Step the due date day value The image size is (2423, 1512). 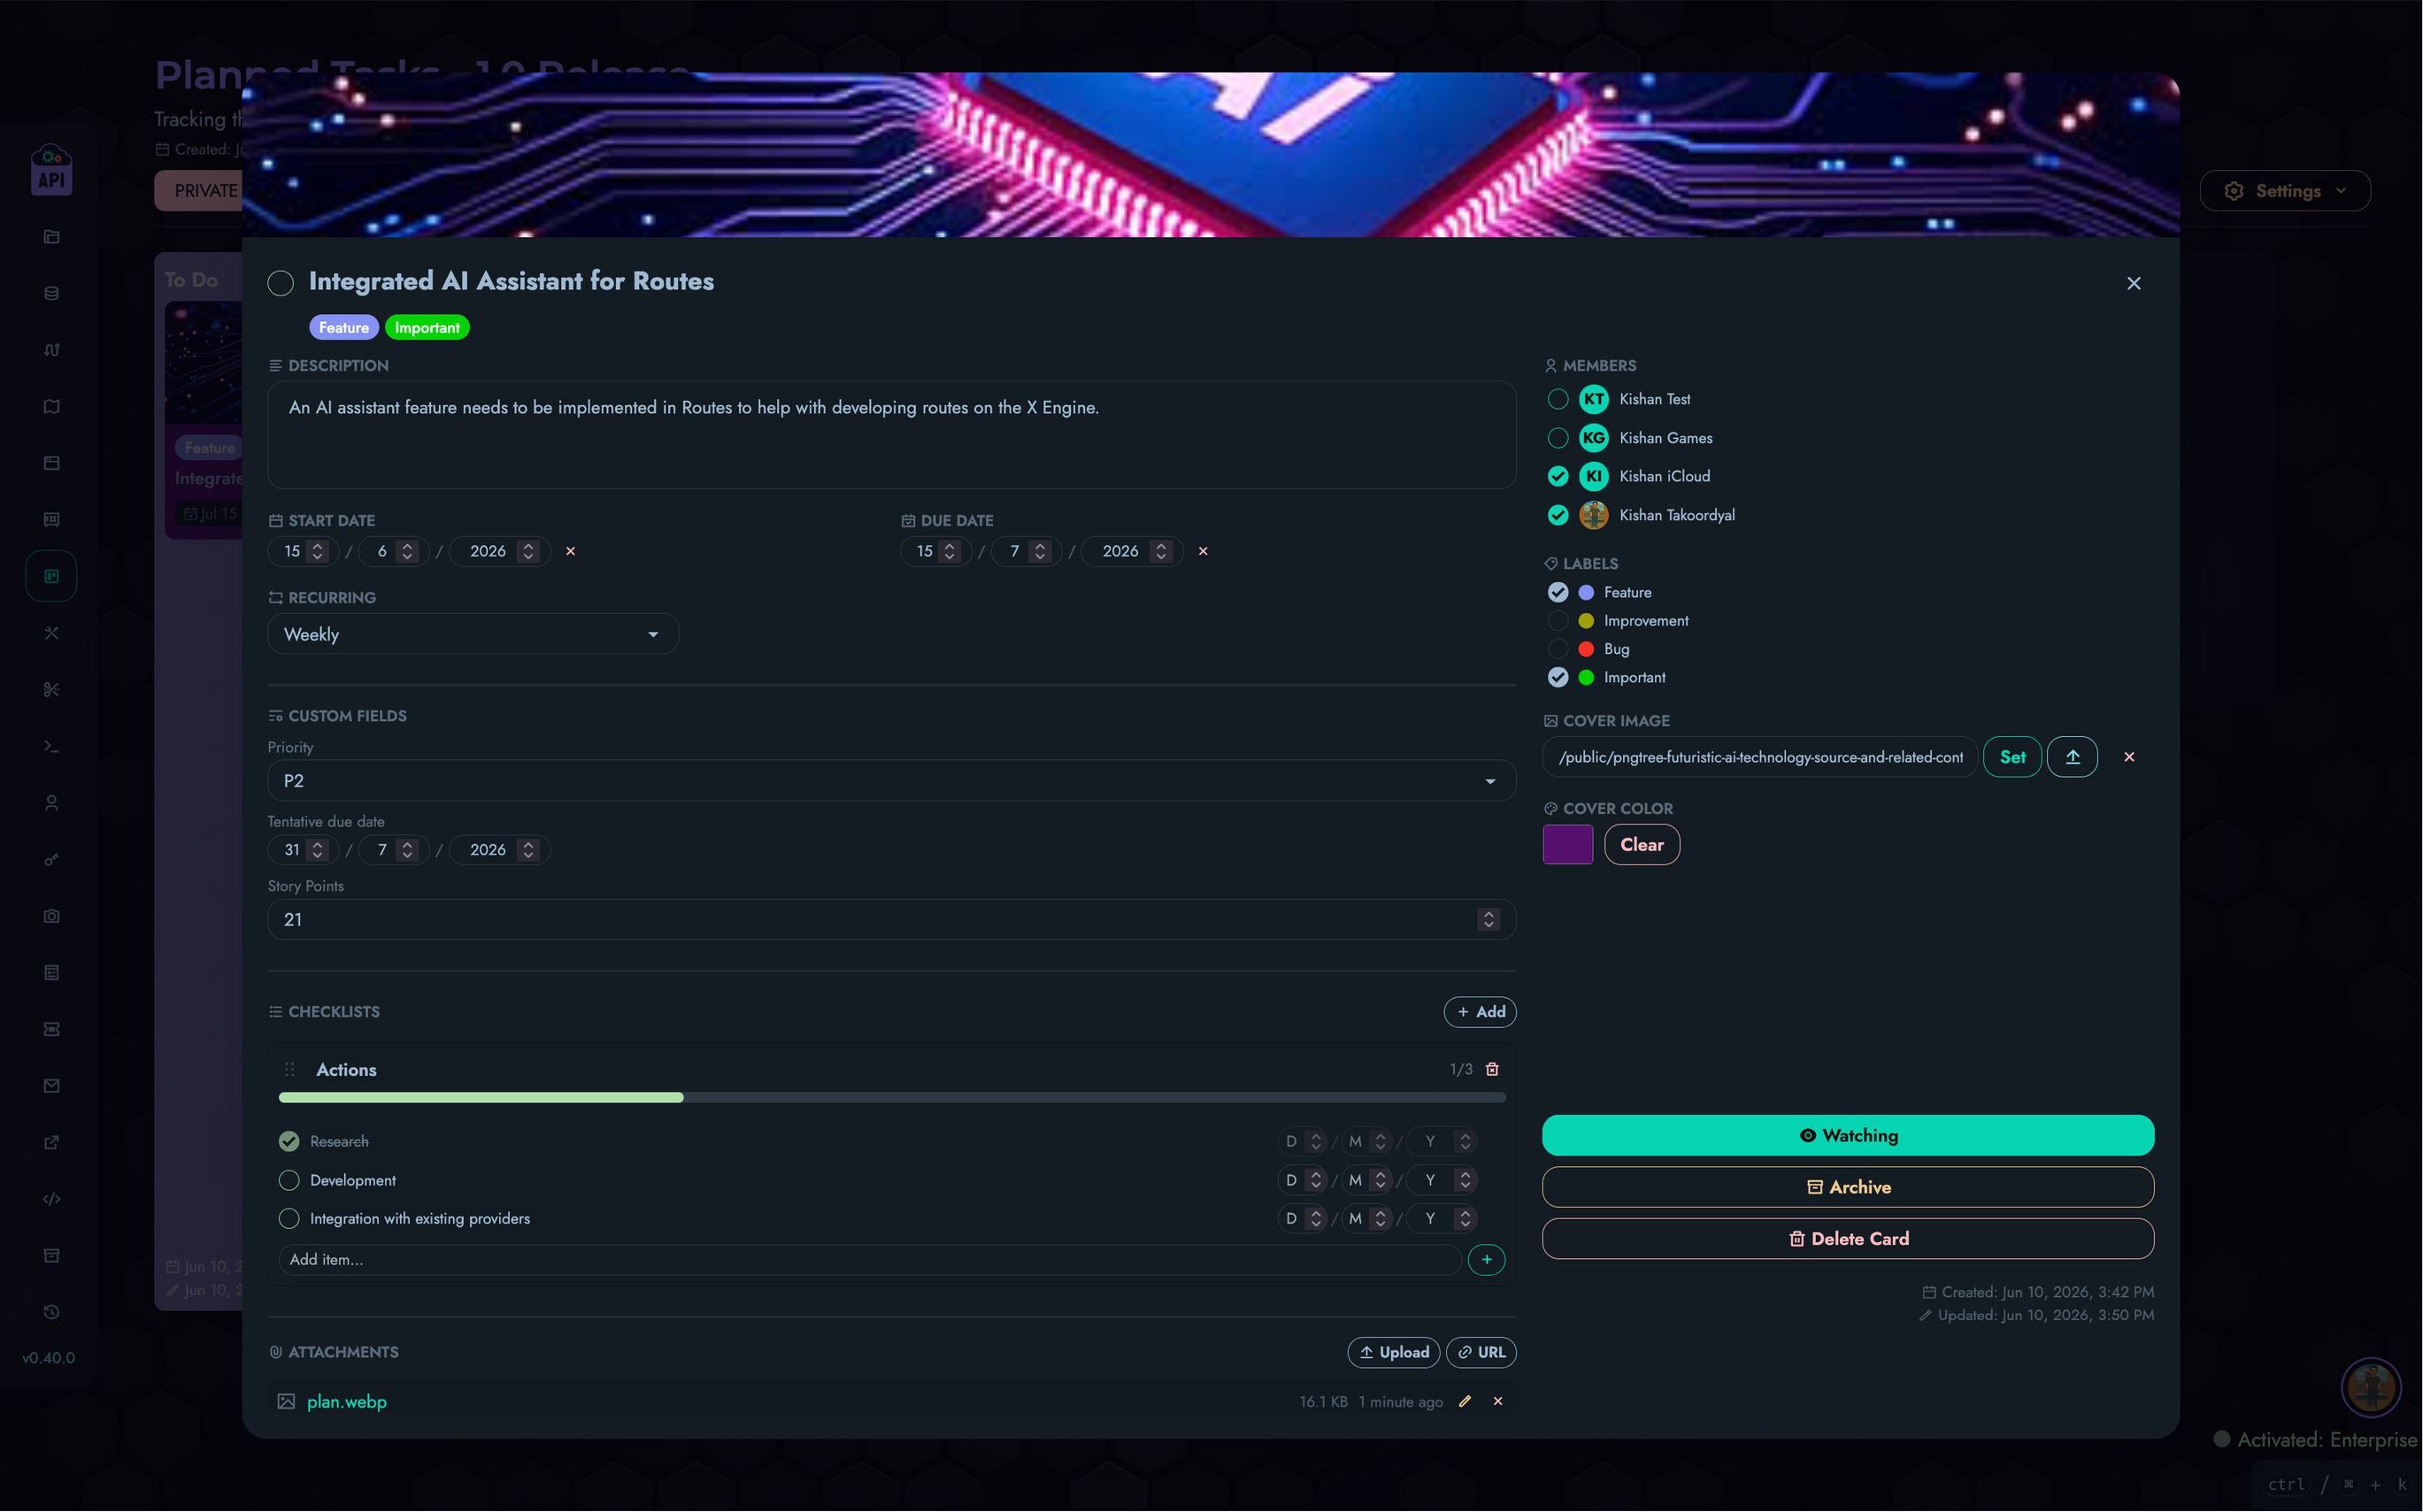(x=949, y=551)
